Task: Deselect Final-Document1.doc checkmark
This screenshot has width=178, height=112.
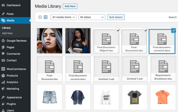Action: 145,30
